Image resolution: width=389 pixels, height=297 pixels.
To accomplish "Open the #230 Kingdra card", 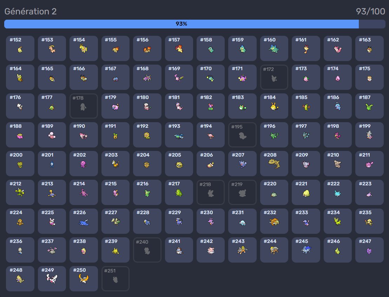I will [x=211, y=221].
